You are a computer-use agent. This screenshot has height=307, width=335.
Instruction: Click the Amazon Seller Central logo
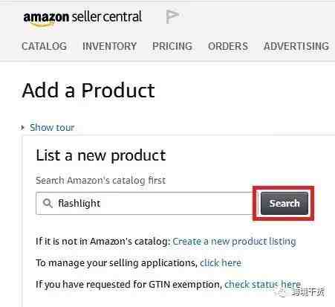point(82,18)
